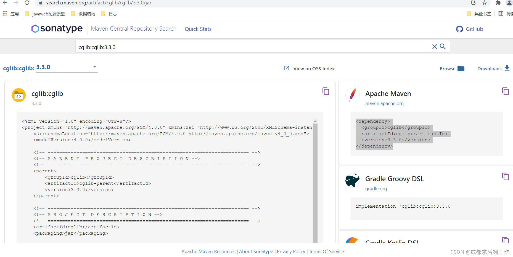Screen dimensions: 513x257
Task: Click inside the search input field
Action: click(x=248, y=46)
